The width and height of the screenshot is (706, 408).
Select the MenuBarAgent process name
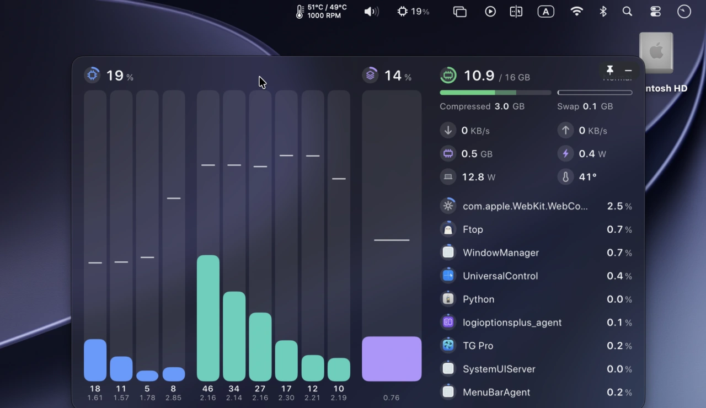click(496, 392)
